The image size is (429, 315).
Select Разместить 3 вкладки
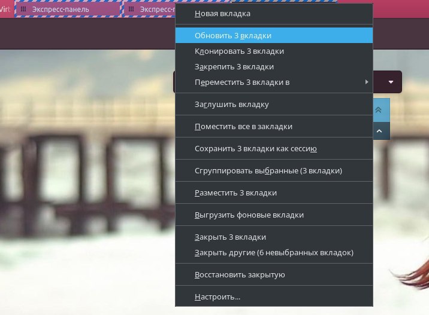pyautogui.click(x=274, y=192)
